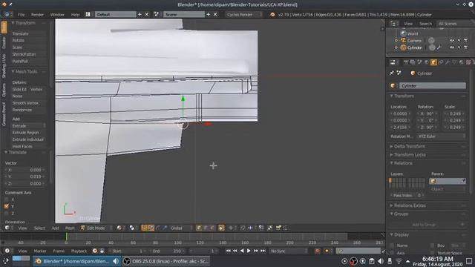Open Render properties tab
Screen dimensions: 475x267
coord(406,62)
